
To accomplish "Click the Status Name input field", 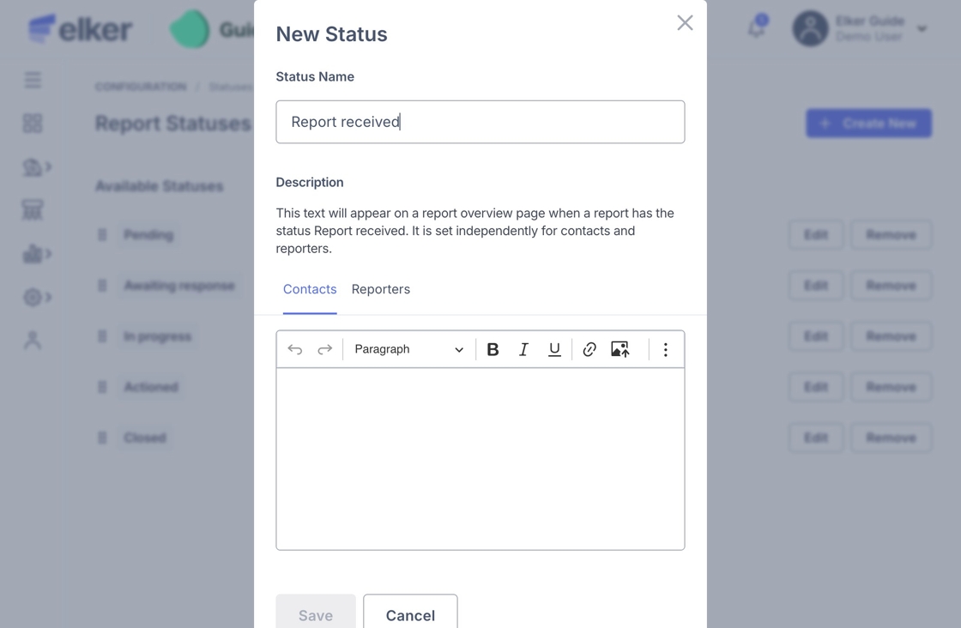I will [x=480, y=122].
